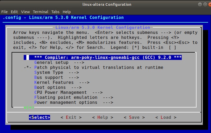Expand the Boot options submenu
Image resolution: width=211 pixels, height=133 pixels.
58,87
